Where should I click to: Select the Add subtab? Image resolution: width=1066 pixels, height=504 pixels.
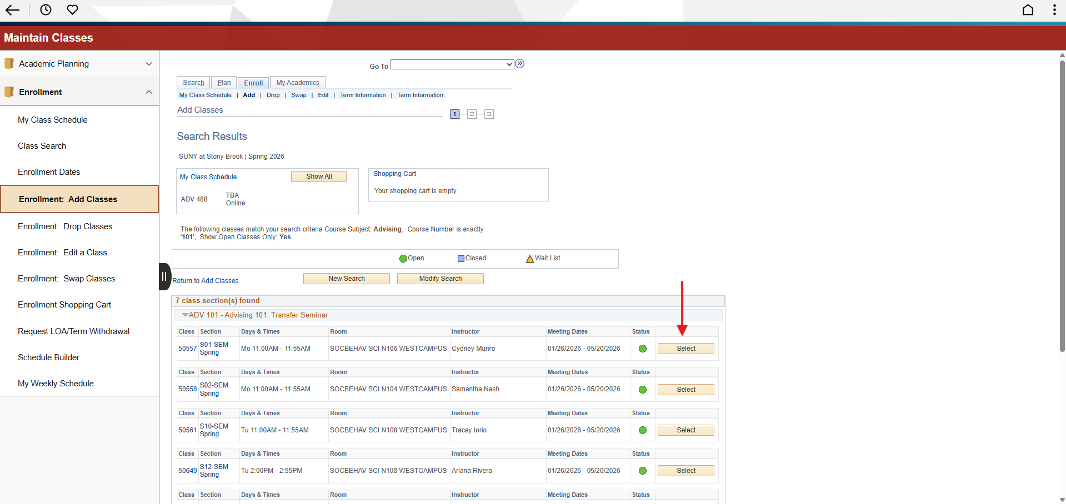tap(249, 95)
